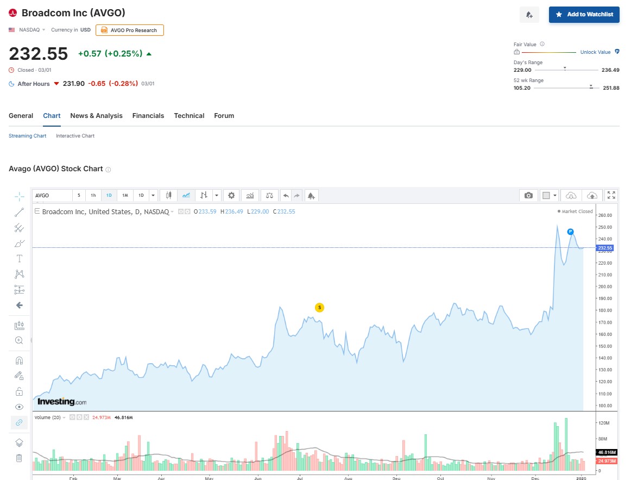The width and height of the screenshot is (631, 480).
Task: Open the compare symbols scales icon
Action: pyautogui.click(x=270, y=195)
